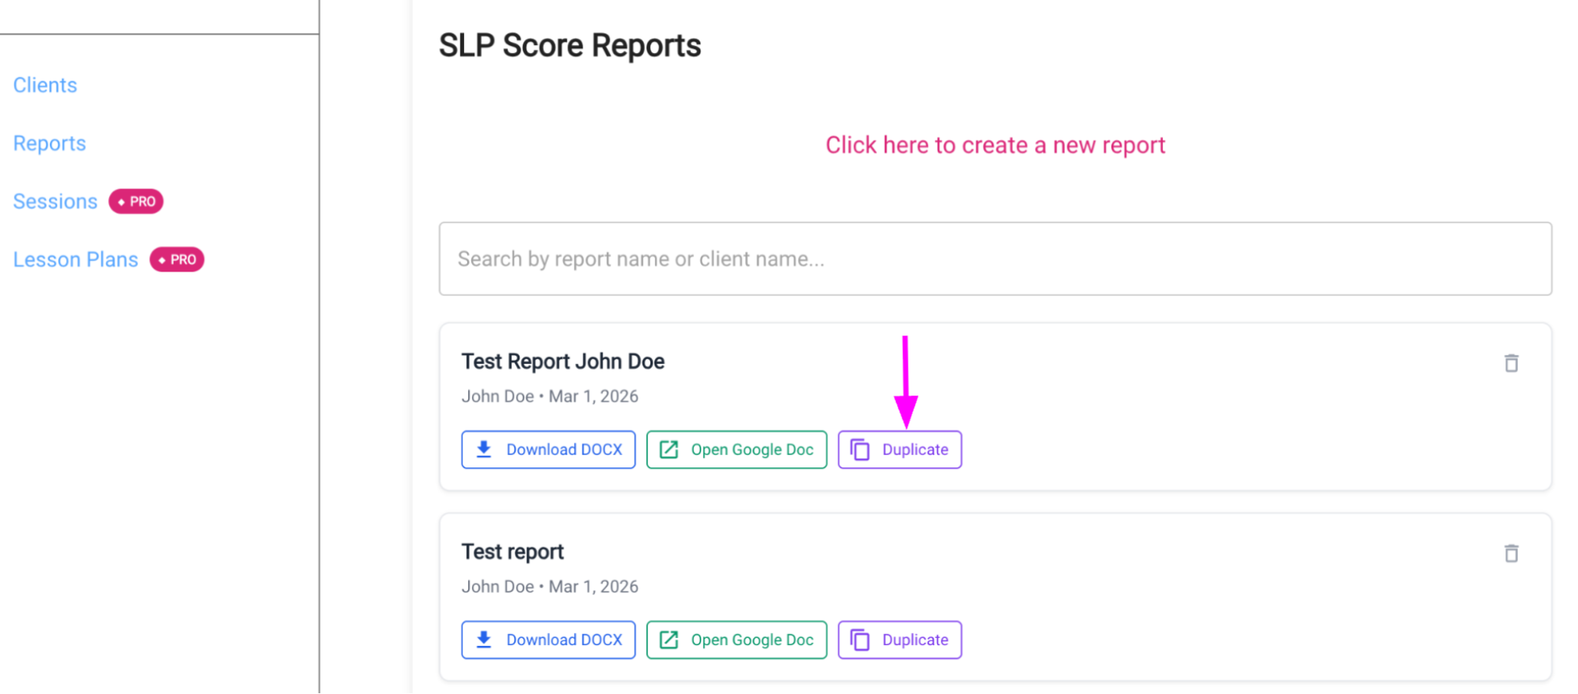Delete Test Report John Doe using its trash icon
This screenshot has width=1578, height=694.
[1512, 363]
